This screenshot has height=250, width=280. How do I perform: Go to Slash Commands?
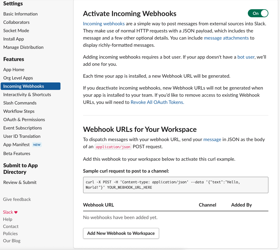tap(20, 103)
